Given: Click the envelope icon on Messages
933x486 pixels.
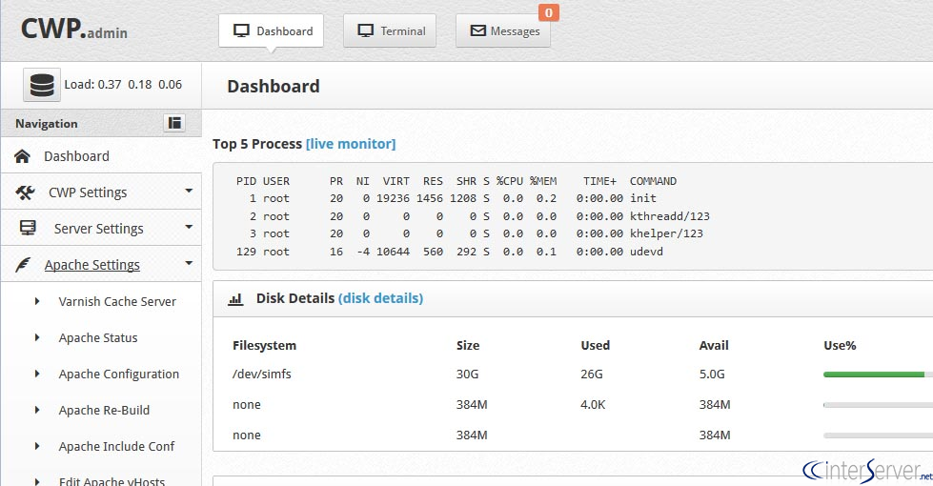Looking at the screenshot, I should (x=477, y=30).
